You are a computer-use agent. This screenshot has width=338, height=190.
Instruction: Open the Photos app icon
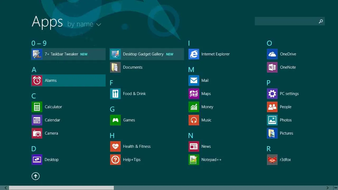click(x=272, y=120)
